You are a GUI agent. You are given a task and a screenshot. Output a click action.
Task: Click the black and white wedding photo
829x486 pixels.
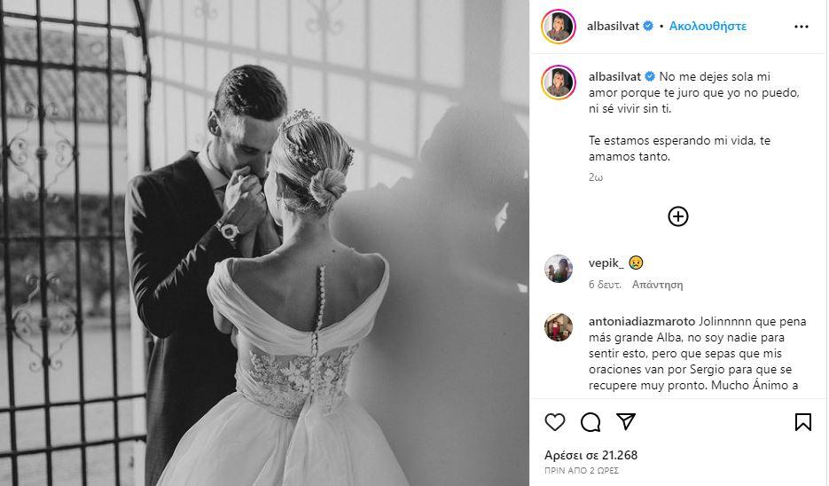coord(264,243)
